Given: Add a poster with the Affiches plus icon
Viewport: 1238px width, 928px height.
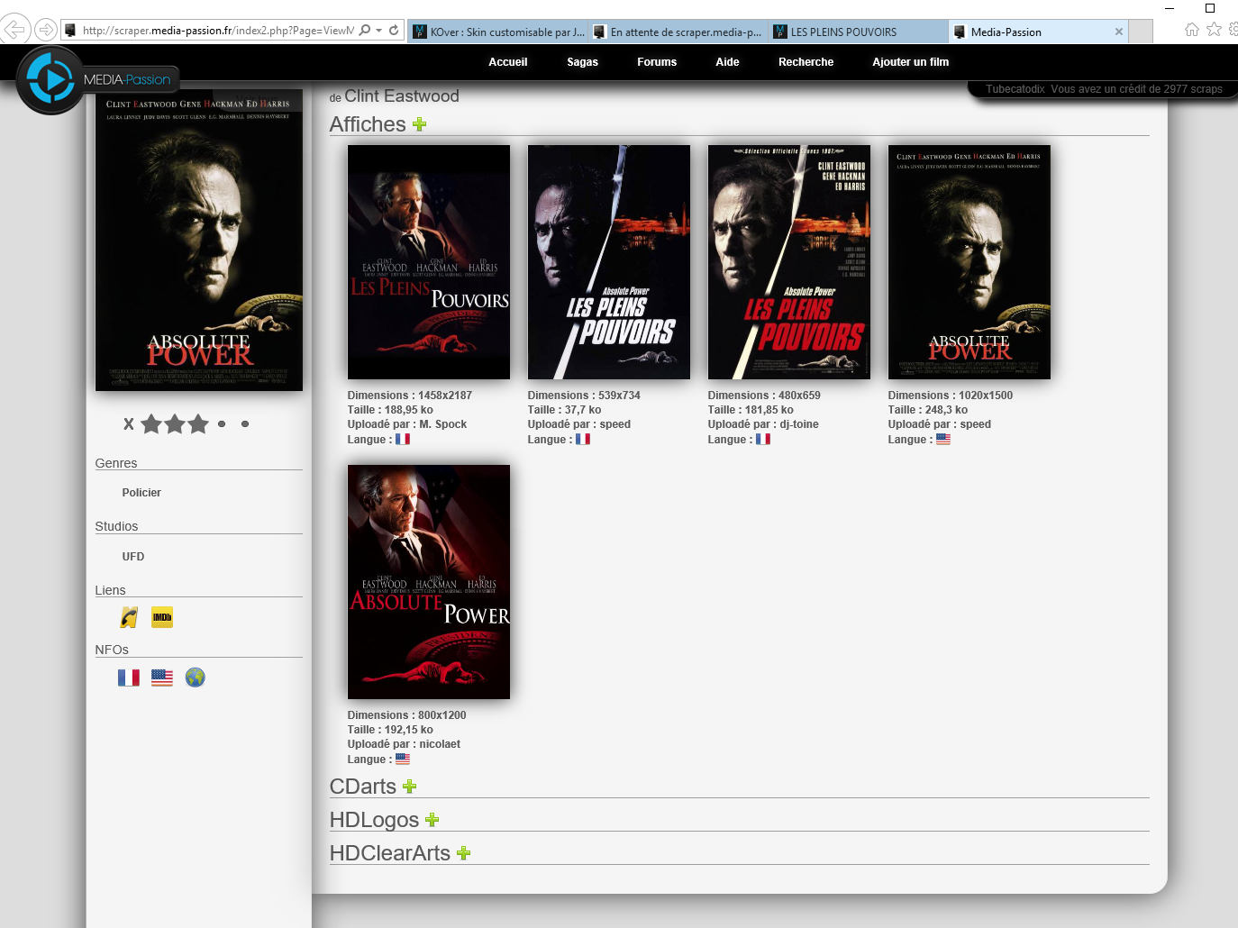Looking at the screenshot, I should click(419, 124).
